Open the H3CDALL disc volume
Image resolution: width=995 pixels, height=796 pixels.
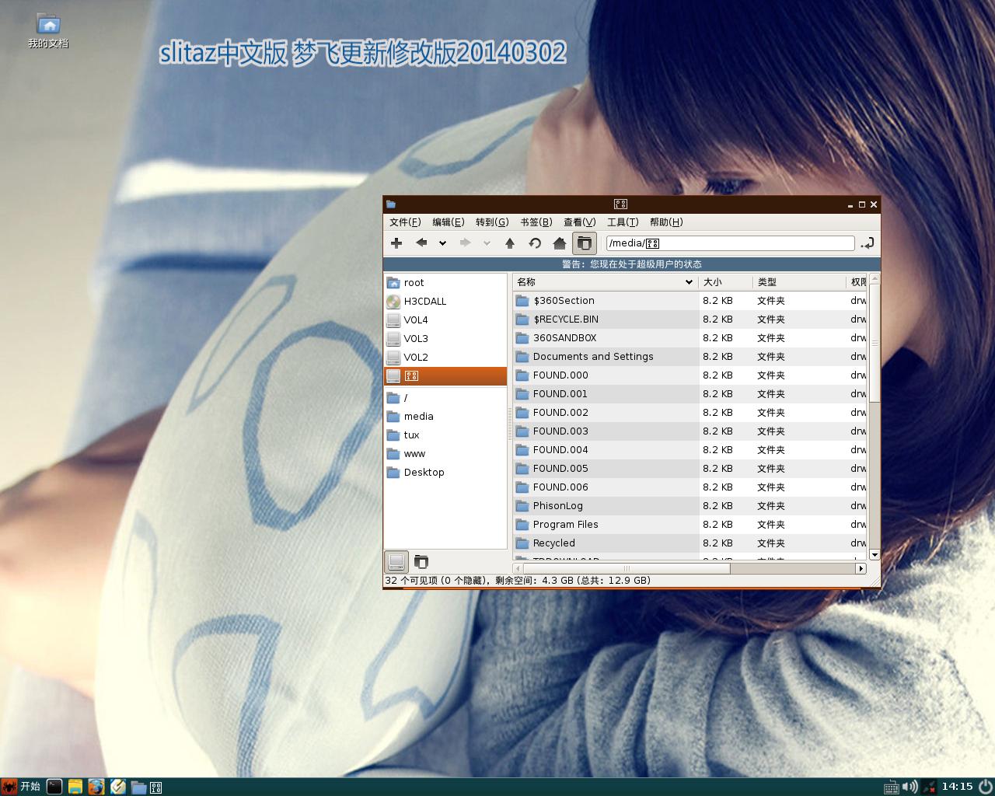[445, 302]
